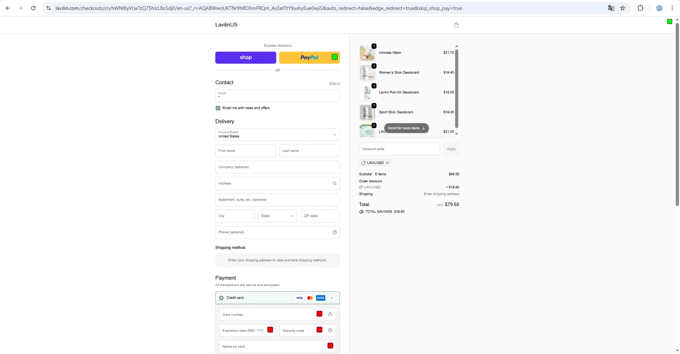Open the shopping cart bag icon
This screenshot has width=680, height=354.
click(457, 25)
